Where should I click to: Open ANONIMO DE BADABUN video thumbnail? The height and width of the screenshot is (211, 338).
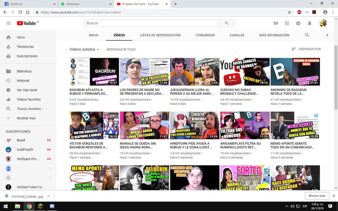pos(295,72)
